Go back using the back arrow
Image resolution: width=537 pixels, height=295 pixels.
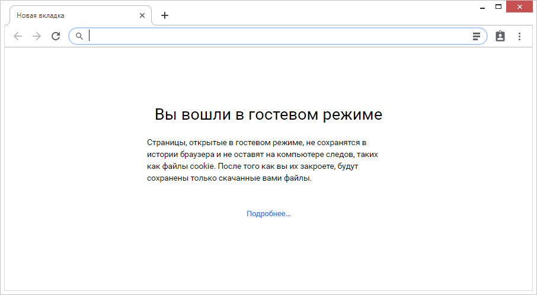pyautogui.click(x=17, y=36)
